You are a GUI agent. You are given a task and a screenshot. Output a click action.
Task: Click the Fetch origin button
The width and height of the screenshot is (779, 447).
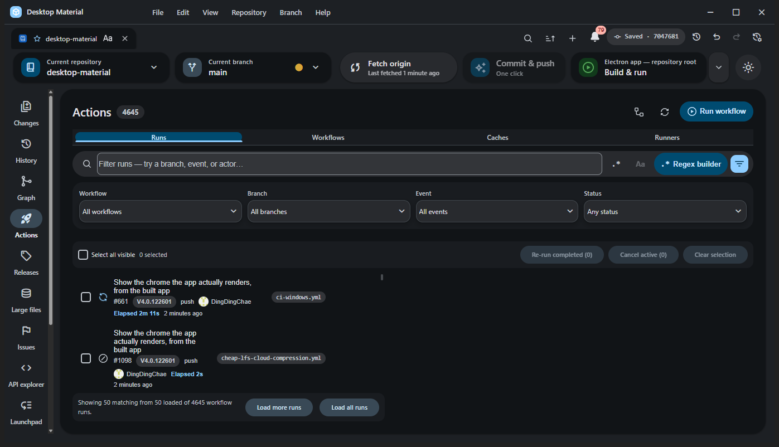(399, 67)
